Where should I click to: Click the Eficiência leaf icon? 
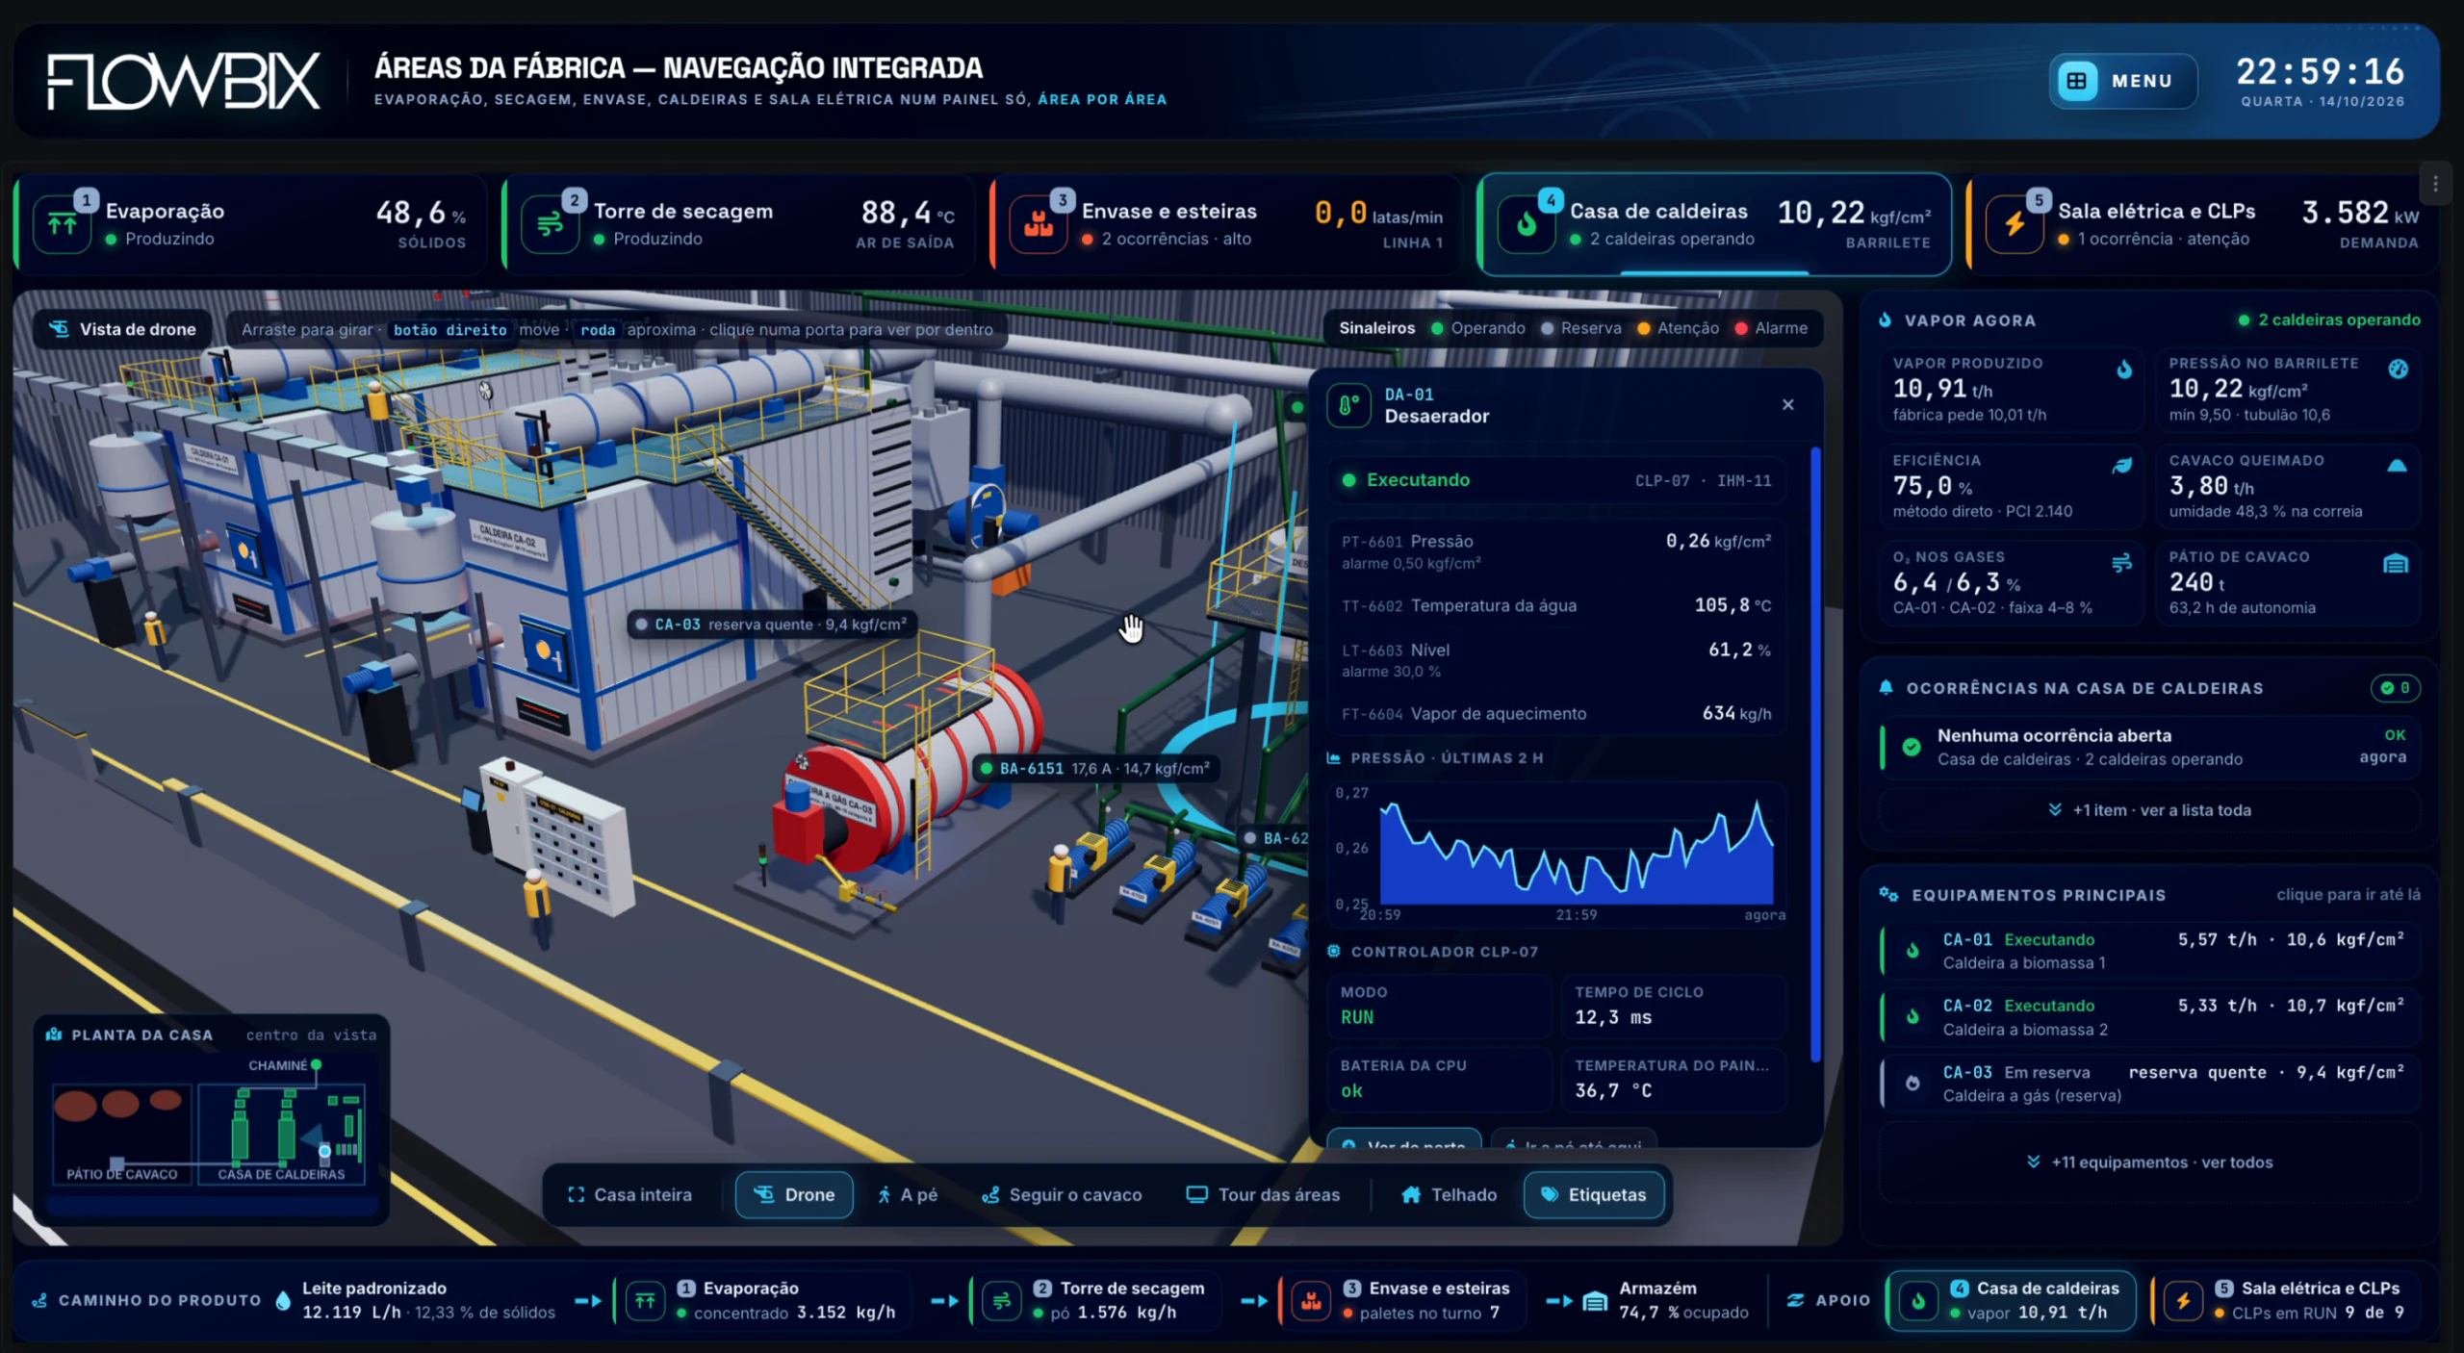coord(2121,466)
